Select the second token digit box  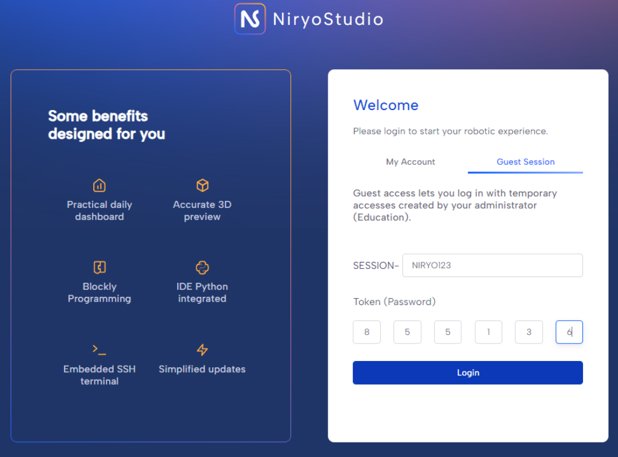click(x=407, y=332)
